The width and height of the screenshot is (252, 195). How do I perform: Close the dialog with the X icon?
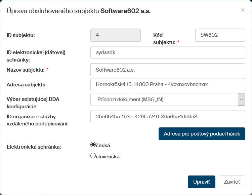point(243,10)
